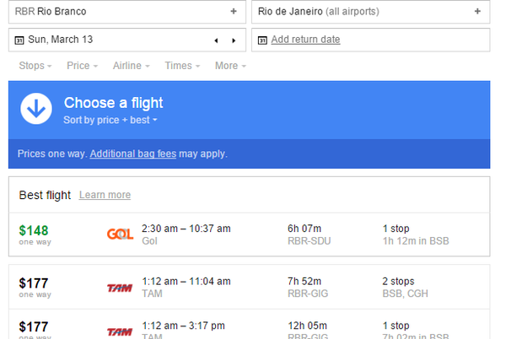Expand the Airline filter dropdown
This screenshot has height=339, width=506.
pyautogui.click(x=131, y=66)
